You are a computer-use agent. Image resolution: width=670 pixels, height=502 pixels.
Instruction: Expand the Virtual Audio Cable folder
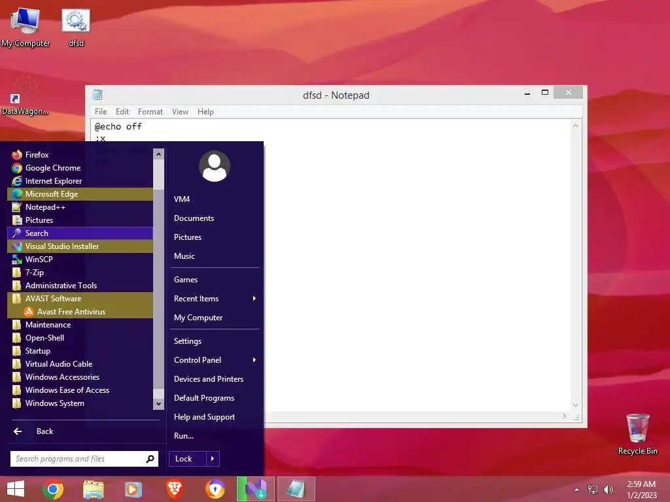coord(80,363)
